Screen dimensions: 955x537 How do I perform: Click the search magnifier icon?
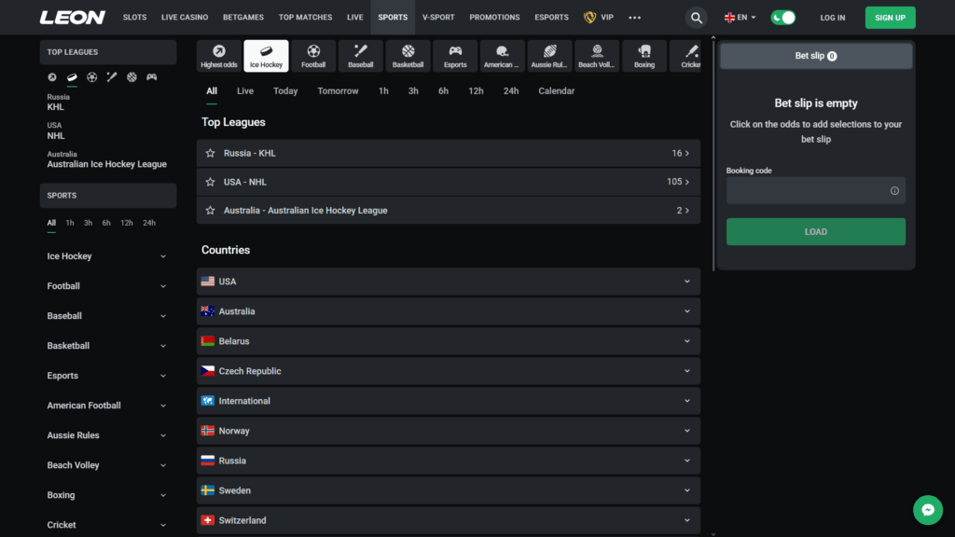(696, 17)
